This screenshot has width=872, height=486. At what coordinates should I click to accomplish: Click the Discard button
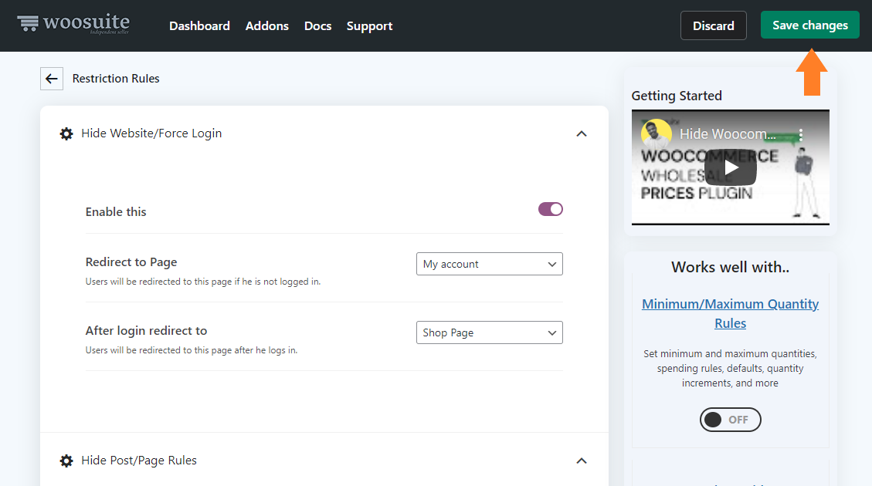(714, 25)
